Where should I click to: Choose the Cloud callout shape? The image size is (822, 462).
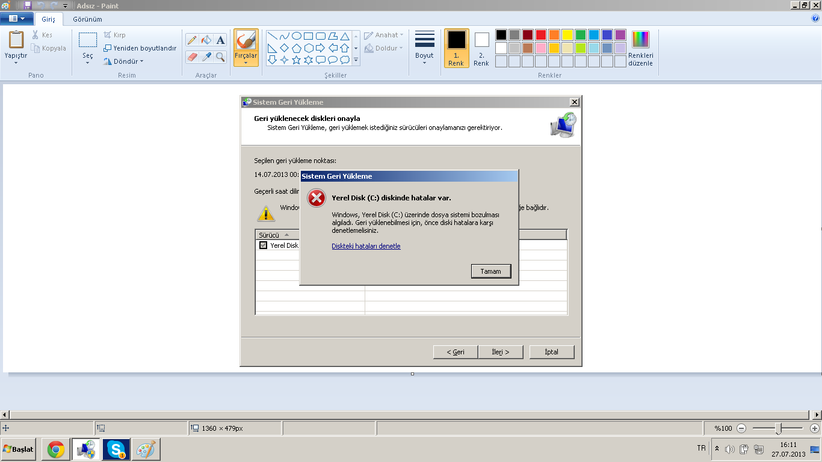click(x=344, y=60)
